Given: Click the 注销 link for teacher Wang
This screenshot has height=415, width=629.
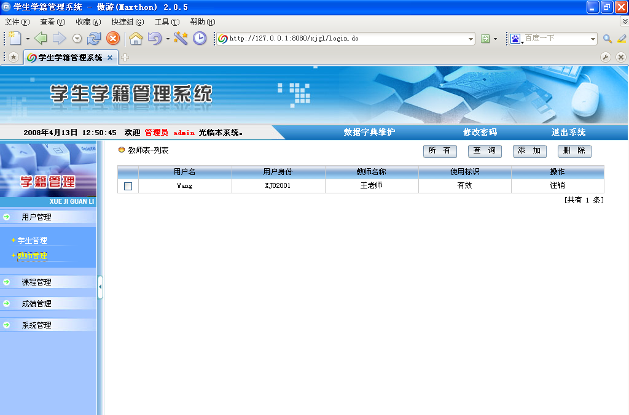Looking at the screenshot, I should [557, 185].
